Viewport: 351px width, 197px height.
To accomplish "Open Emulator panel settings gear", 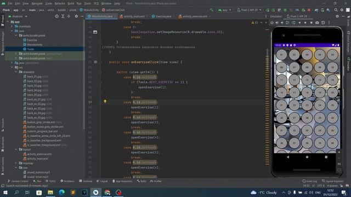I will [337, 16].
